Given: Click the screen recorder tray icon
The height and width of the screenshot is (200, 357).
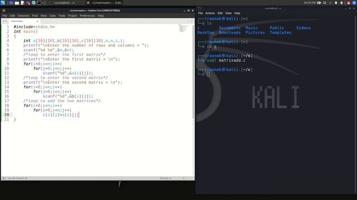Looking at the screenshot, I should 319,3.
